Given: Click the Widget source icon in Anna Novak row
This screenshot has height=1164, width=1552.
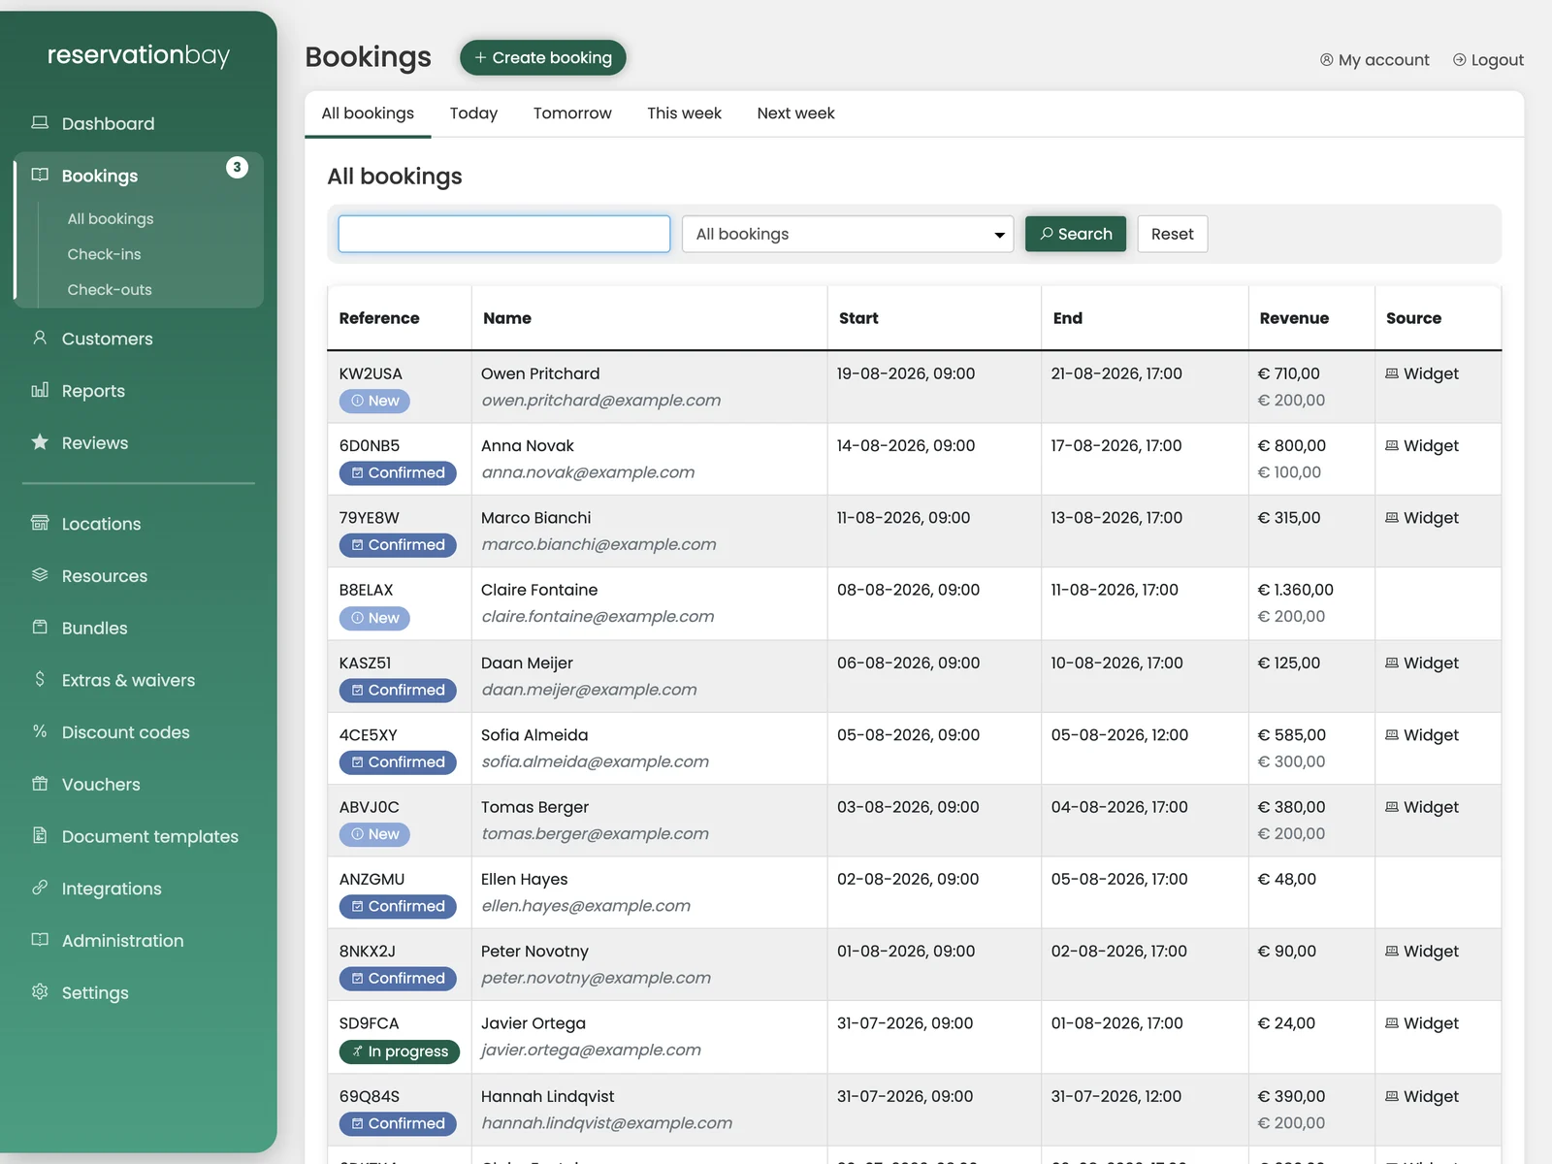Looking at the screenshot, I should pyautogui.click(x=1392, y=445).
